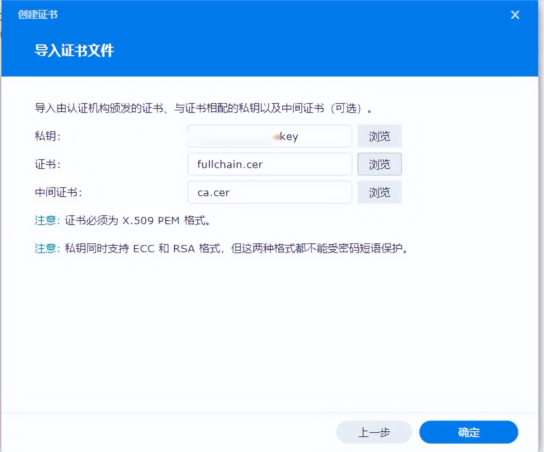Click the instruction text about importing CA-issued certificates
Image resolution: width=544 pixels, height=452 pixels.
pyautogui.click(x=203, y=109)
